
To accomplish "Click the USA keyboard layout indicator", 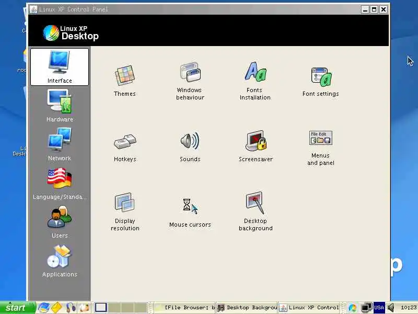I will click(x=379, y=308).
